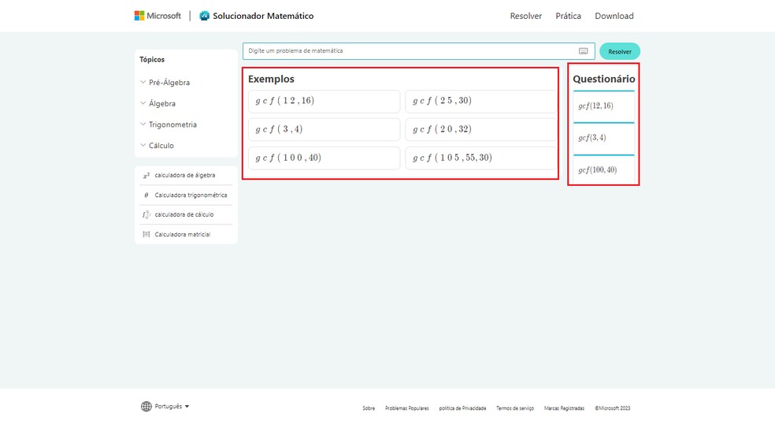The image size is (775, 424).
Task: Click the green Resolver button
Action: click(x=620, y=51)
